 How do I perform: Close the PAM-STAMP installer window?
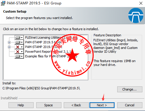coord(141,3)
